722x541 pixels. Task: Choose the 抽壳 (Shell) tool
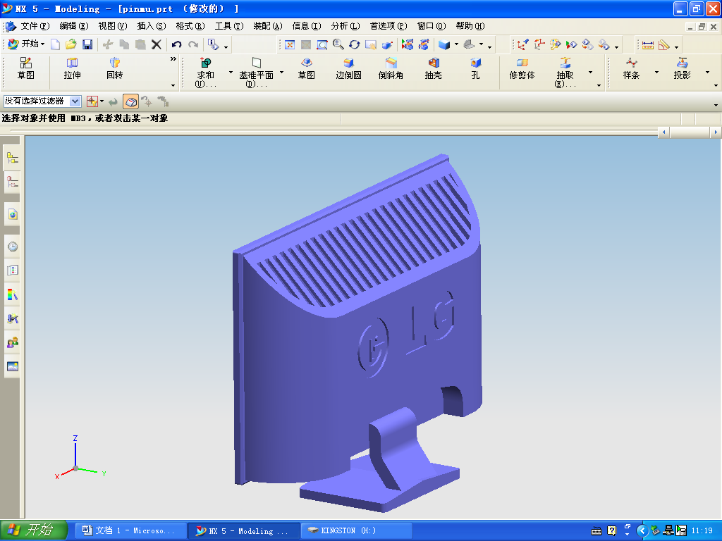433,68
